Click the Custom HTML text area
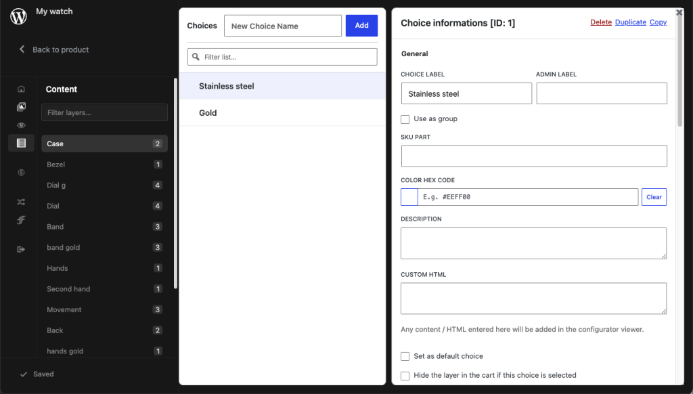The width and height of the screenshot is (693, 394). point(534,299)
